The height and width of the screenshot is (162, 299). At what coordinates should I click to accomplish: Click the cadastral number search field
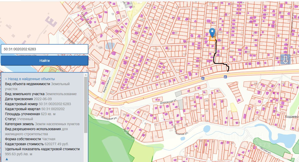pyautogui.click(x=45, y=49)
